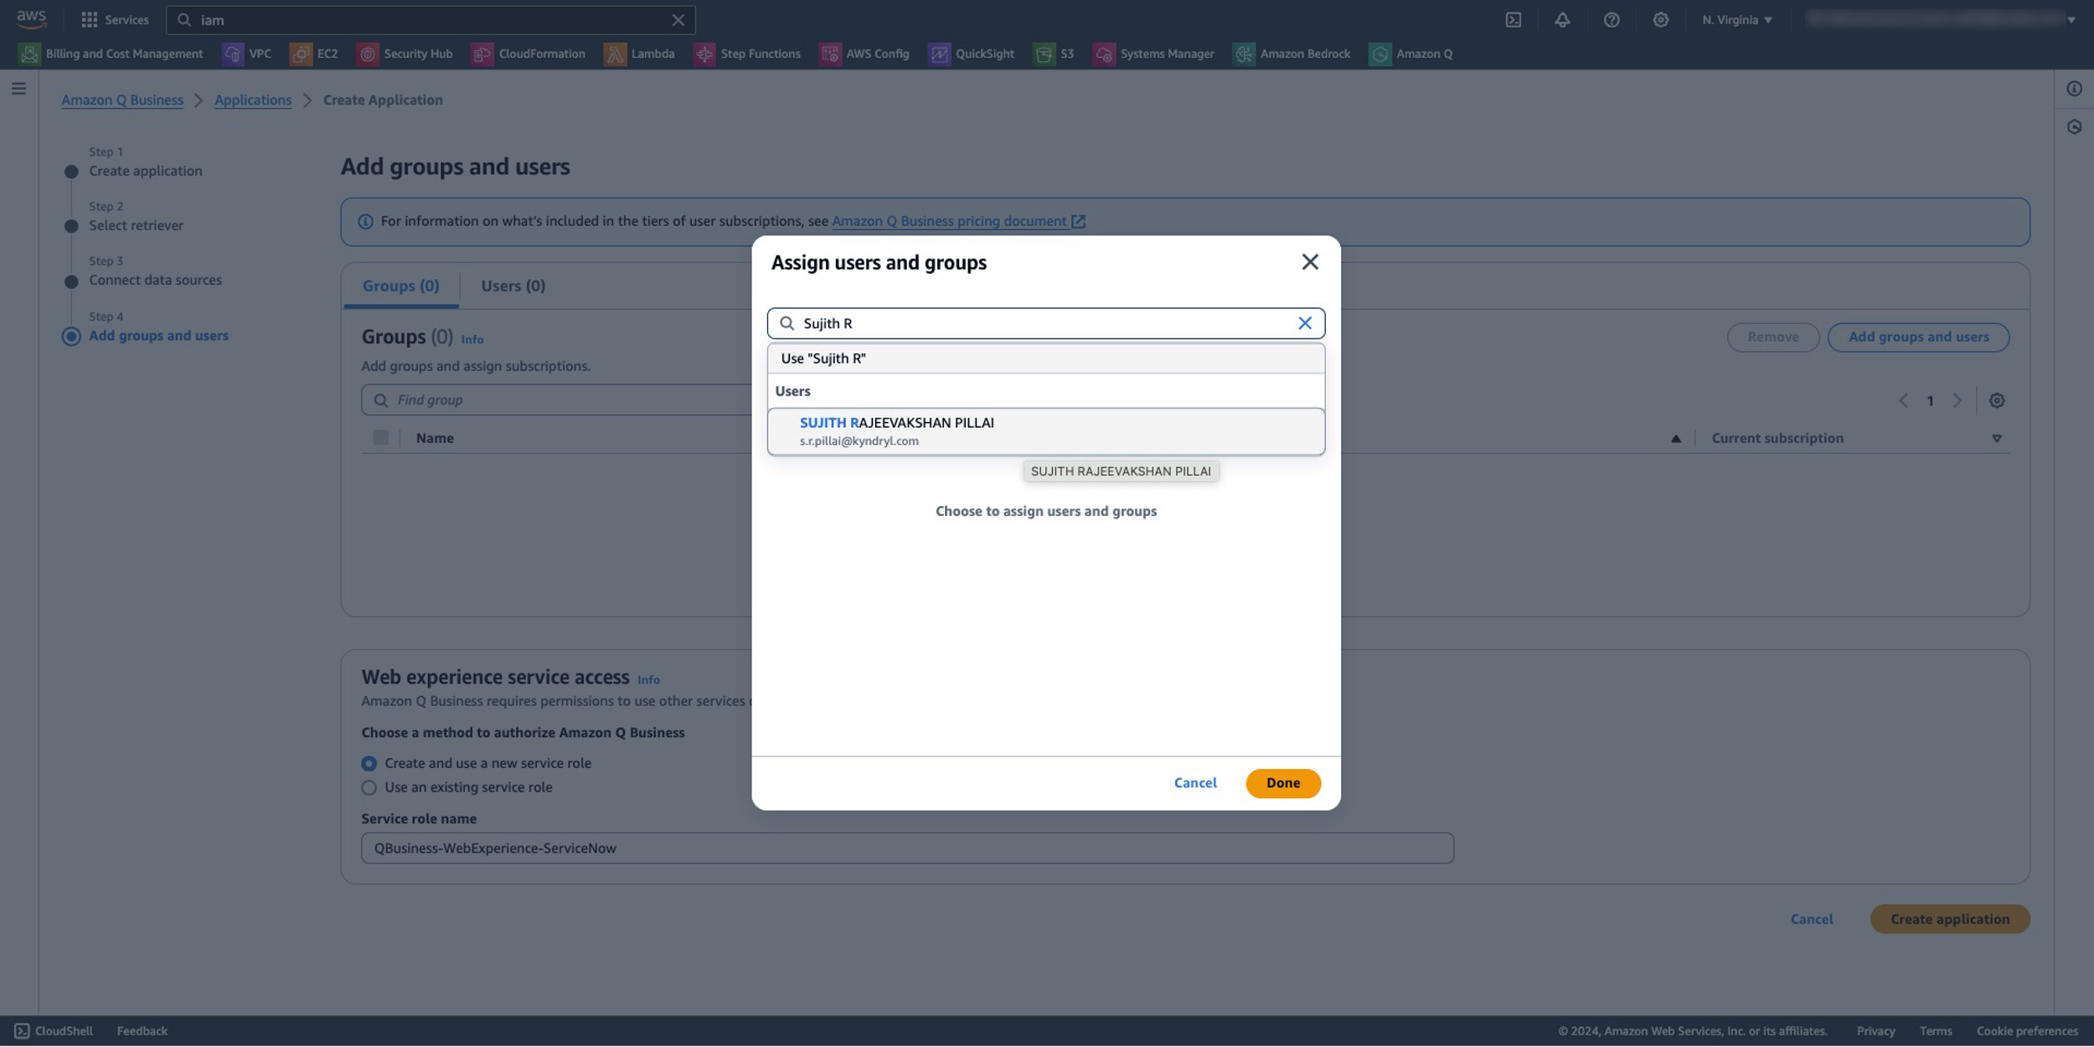Switch to the Users (0) tab
The width and height of the screenshot is (2094, 1047).
coord(513,286)
